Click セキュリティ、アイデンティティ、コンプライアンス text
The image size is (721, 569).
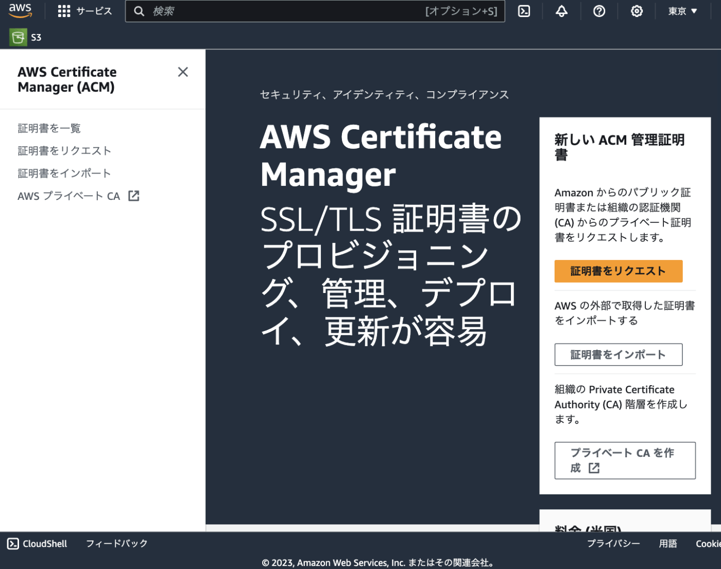385,95
